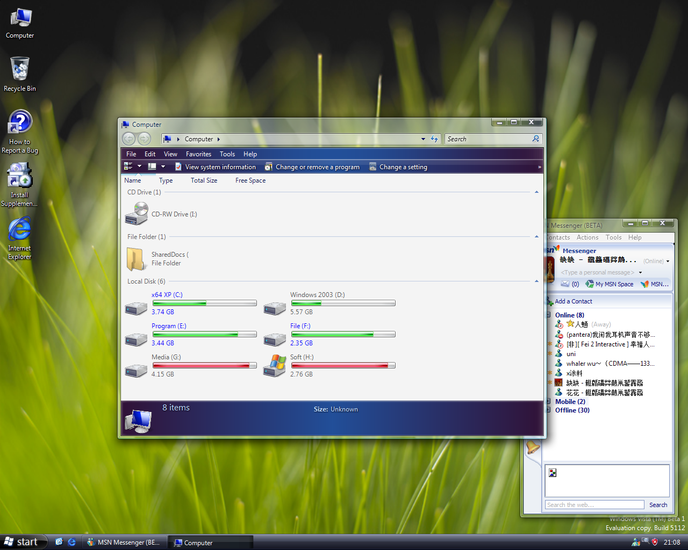Click the security shield tray icon
The height and width of the screenshot is (550, 688).
coord(655,542)
